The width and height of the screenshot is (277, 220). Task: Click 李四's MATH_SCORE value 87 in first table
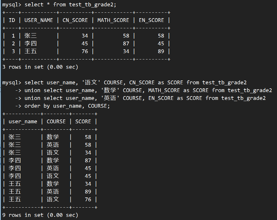[x=126, y=44]
